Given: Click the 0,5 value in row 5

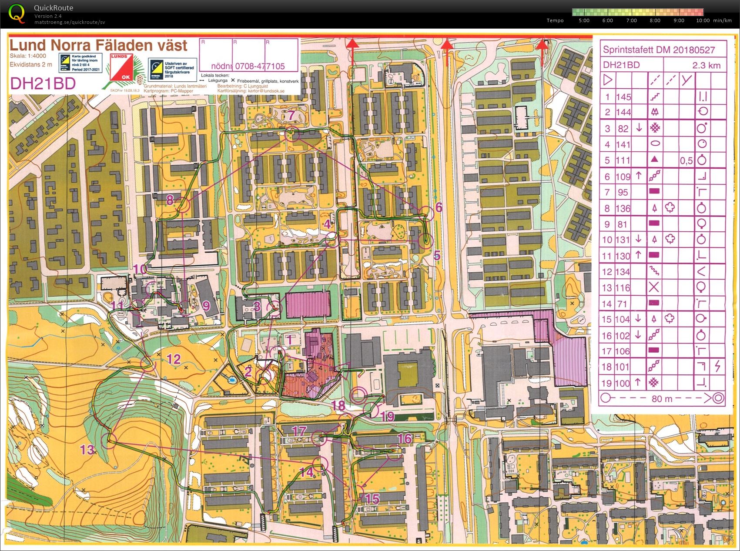Looking at the screenshot, I should point(686,160).
